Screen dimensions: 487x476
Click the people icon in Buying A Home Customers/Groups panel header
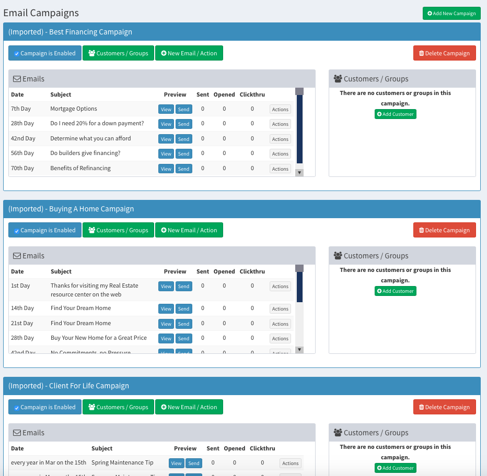(x=337, y=255)
